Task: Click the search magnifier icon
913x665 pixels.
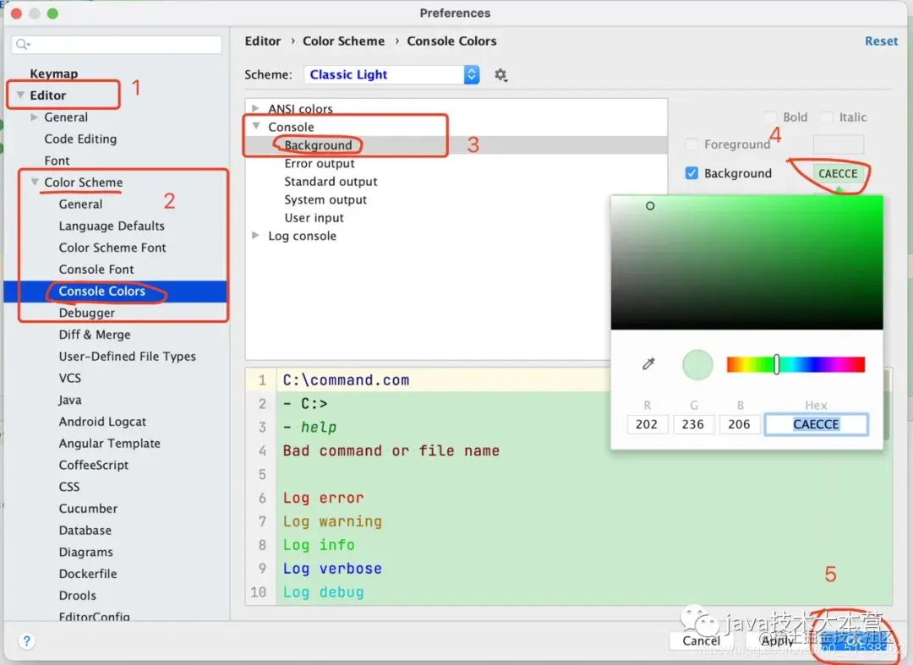Action: [x=23, y=44]
